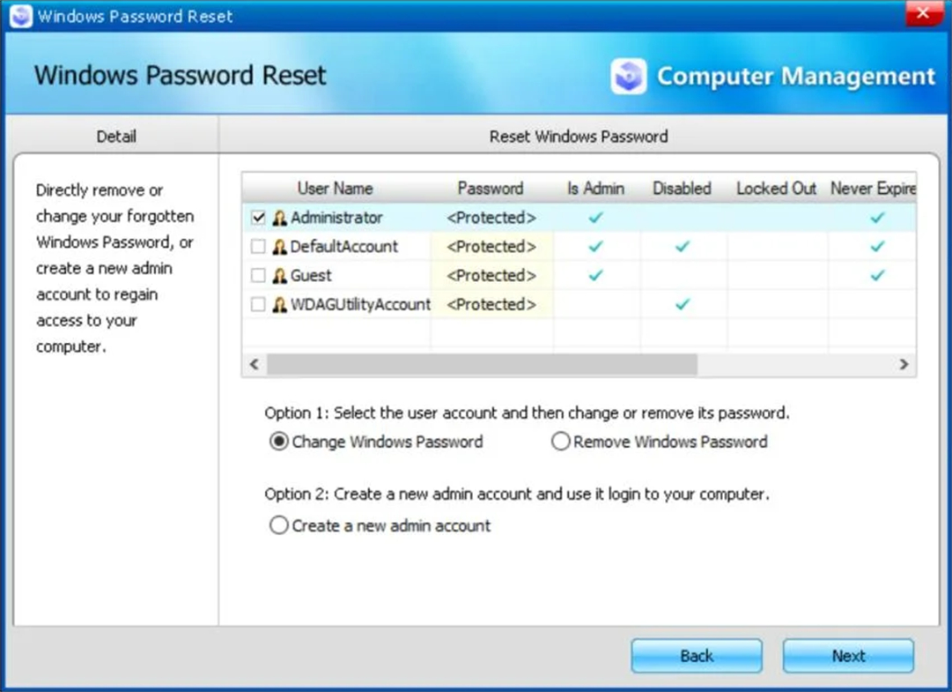This screenshot has width=952, height=692.
Task: Close the Windows Password Reset window
Action: [923, 14]
